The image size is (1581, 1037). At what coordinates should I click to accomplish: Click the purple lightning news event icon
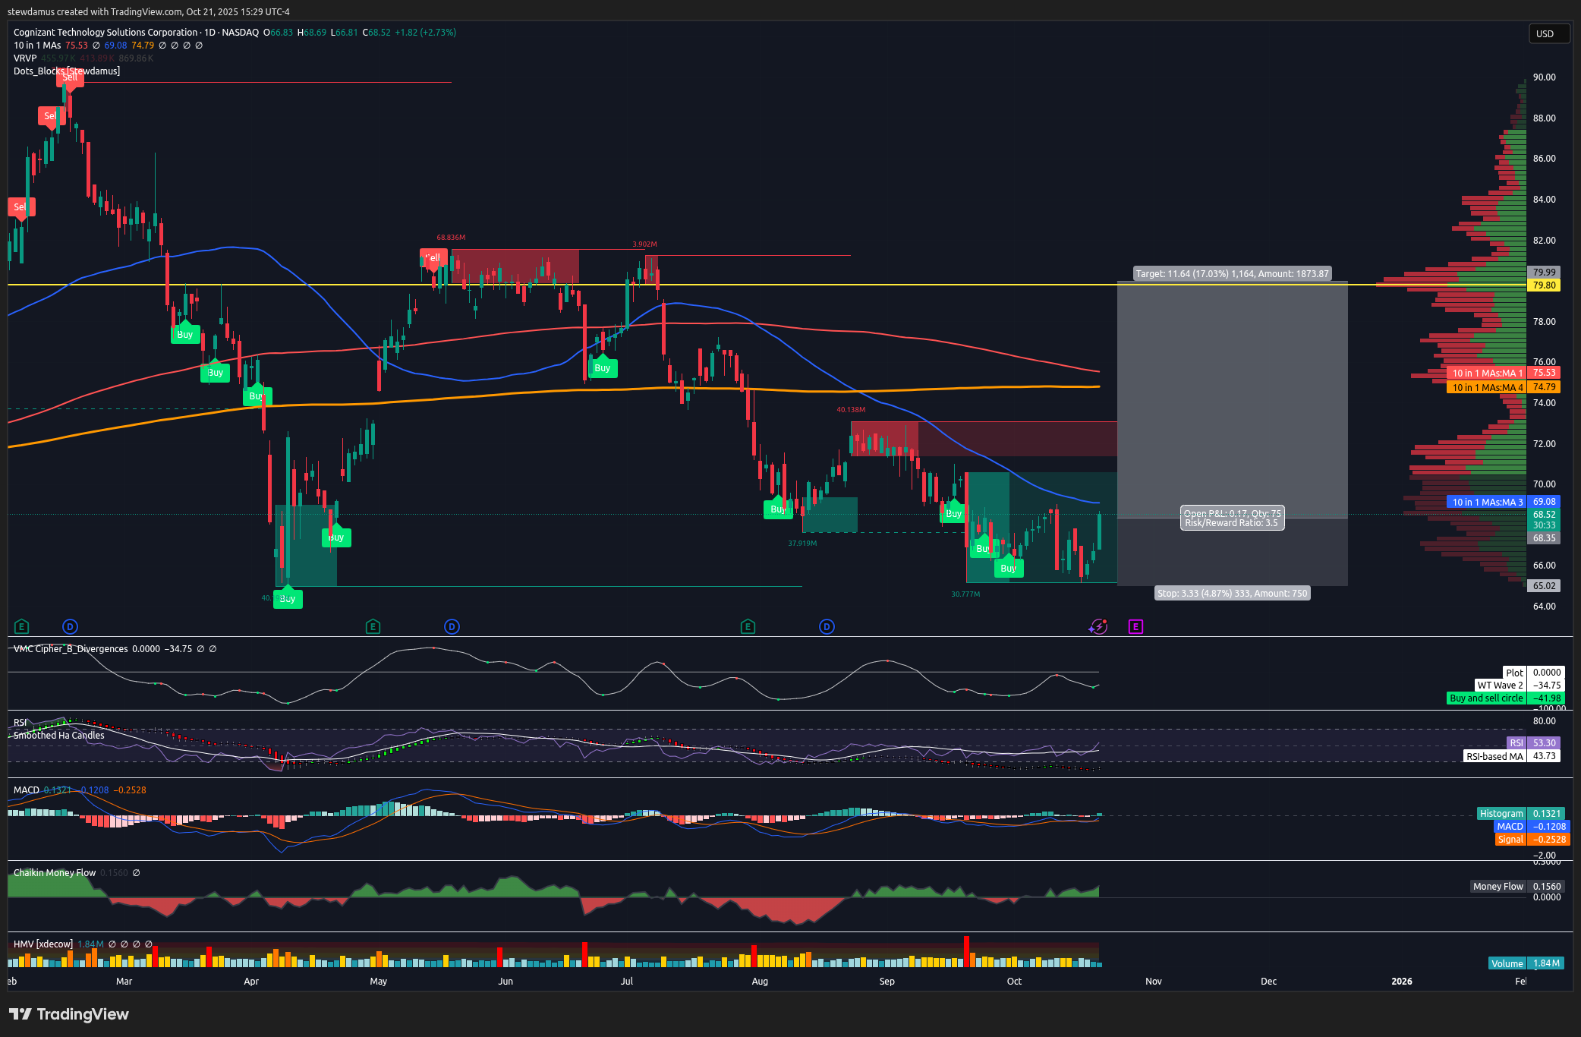[x=1098, y=627]
